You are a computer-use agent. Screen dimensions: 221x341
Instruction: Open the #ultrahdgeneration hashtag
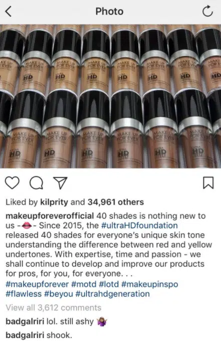pos(112,294)
